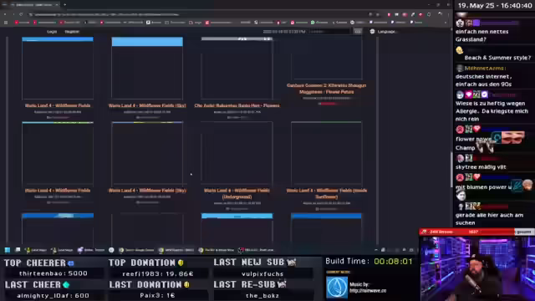535x301 pixels.
Task: Show hidden system tray icons
Action: click(x=375, y=250)
